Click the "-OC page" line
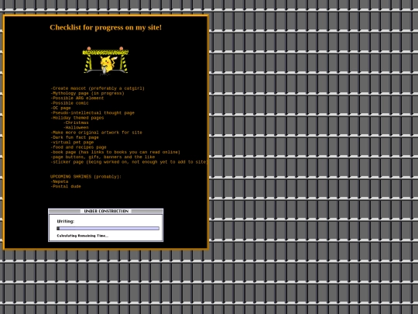418x314 pixels. click(61, 108)
